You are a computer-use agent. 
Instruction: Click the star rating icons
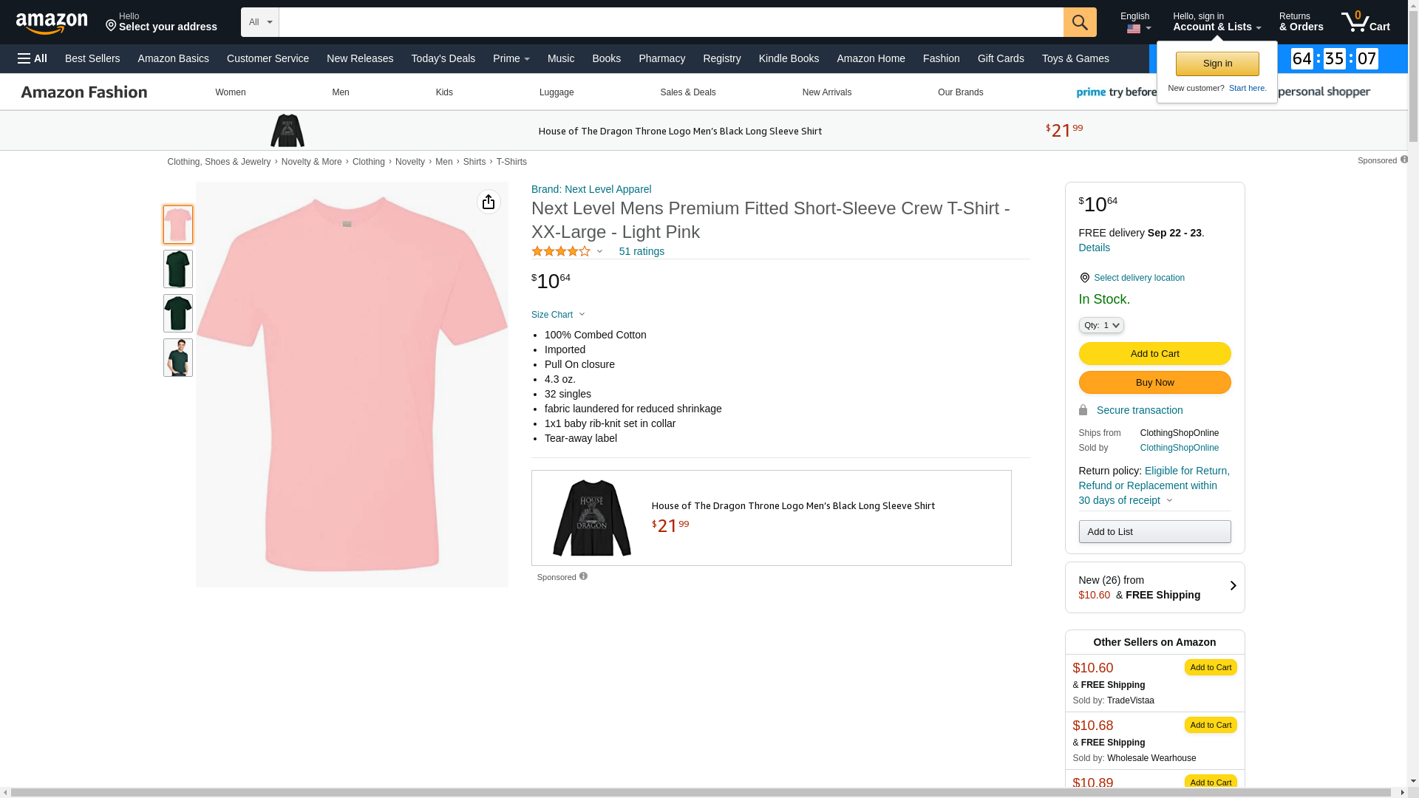561,251
